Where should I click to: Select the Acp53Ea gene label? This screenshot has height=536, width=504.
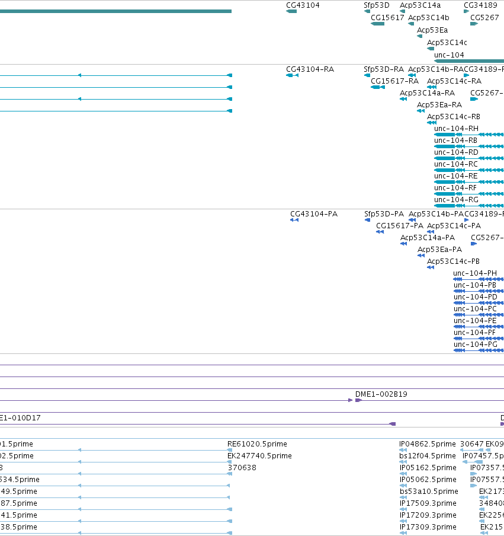point(432,30)
